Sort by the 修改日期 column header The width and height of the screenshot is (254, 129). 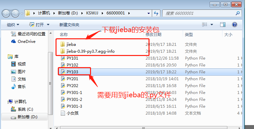(153, 35)
